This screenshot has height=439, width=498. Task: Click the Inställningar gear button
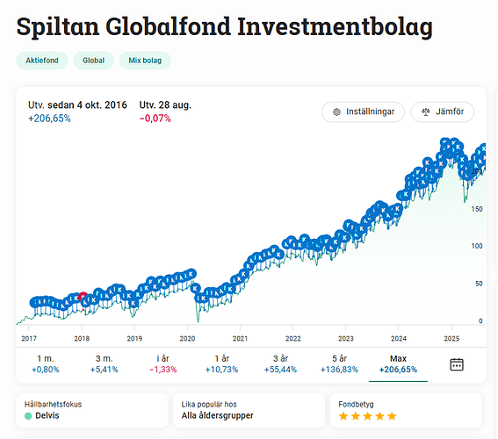tap(363, 112)
